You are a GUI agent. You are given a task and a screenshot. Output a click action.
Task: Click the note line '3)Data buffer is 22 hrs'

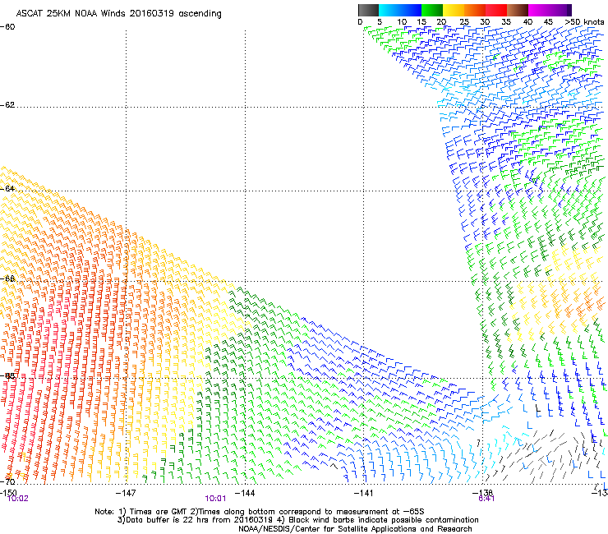[297, 520]
